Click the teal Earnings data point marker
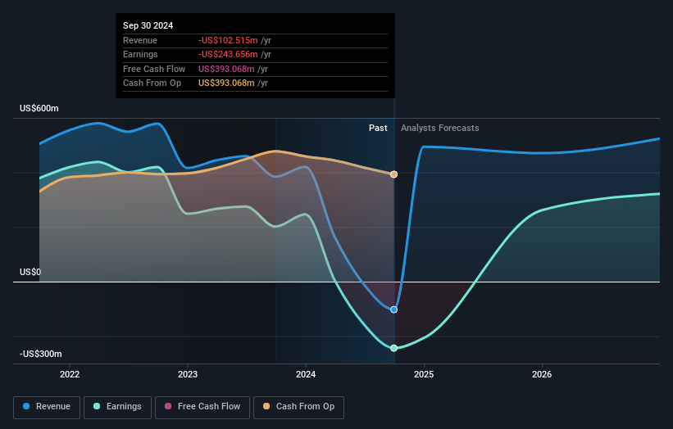The height and width of the screenshot is (429, 673). (393, 348)
